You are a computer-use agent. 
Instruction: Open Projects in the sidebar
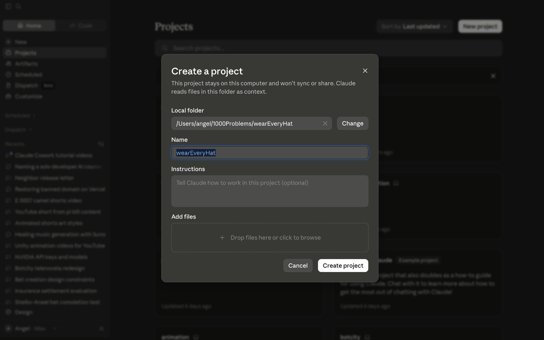tap(54, 53)
